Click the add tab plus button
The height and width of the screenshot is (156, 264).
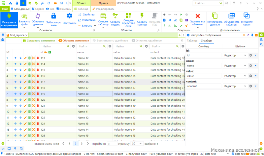click(180, 35)
